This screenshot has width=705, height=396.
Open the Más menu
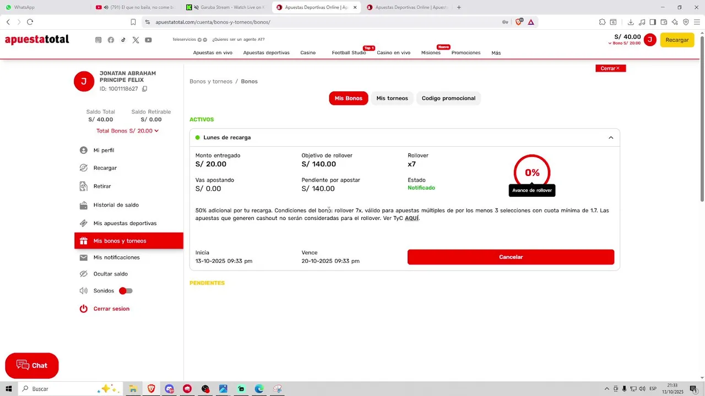pos(496,53)
